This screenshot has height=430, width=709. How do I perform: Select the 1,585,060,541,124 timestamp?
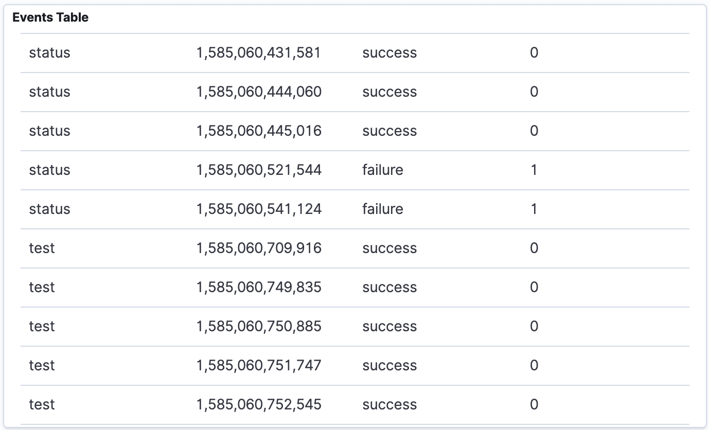coord(259,209)
